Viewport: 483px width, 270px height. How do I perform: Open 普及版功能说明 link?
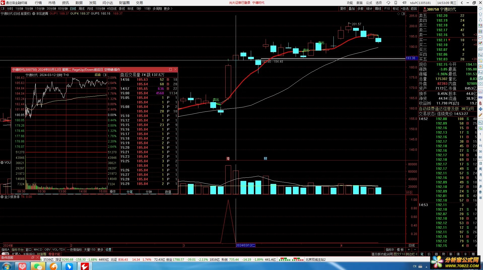[x=382, y=254]
